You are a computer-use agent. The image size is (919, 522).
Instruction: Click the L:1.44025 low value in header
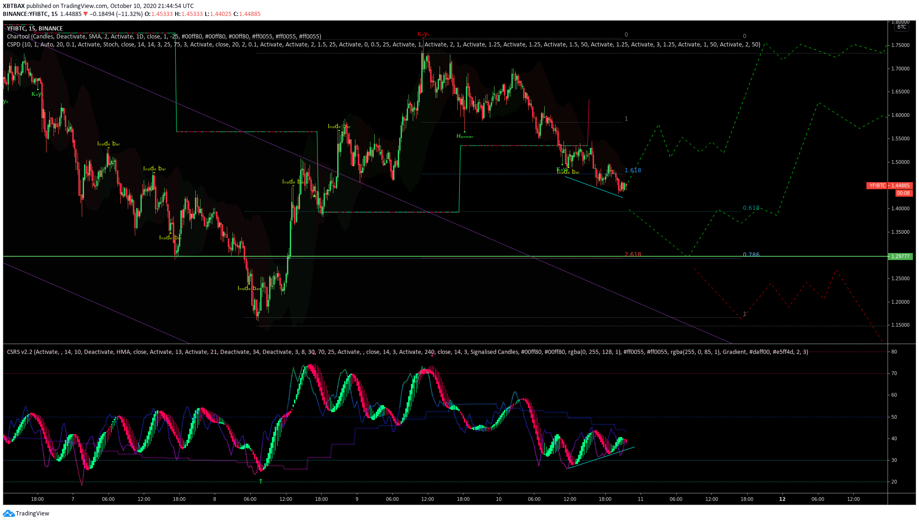pos(218,14)
